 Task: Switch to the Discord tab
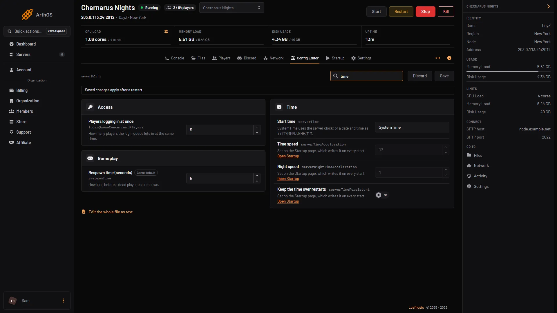point(247,58)
